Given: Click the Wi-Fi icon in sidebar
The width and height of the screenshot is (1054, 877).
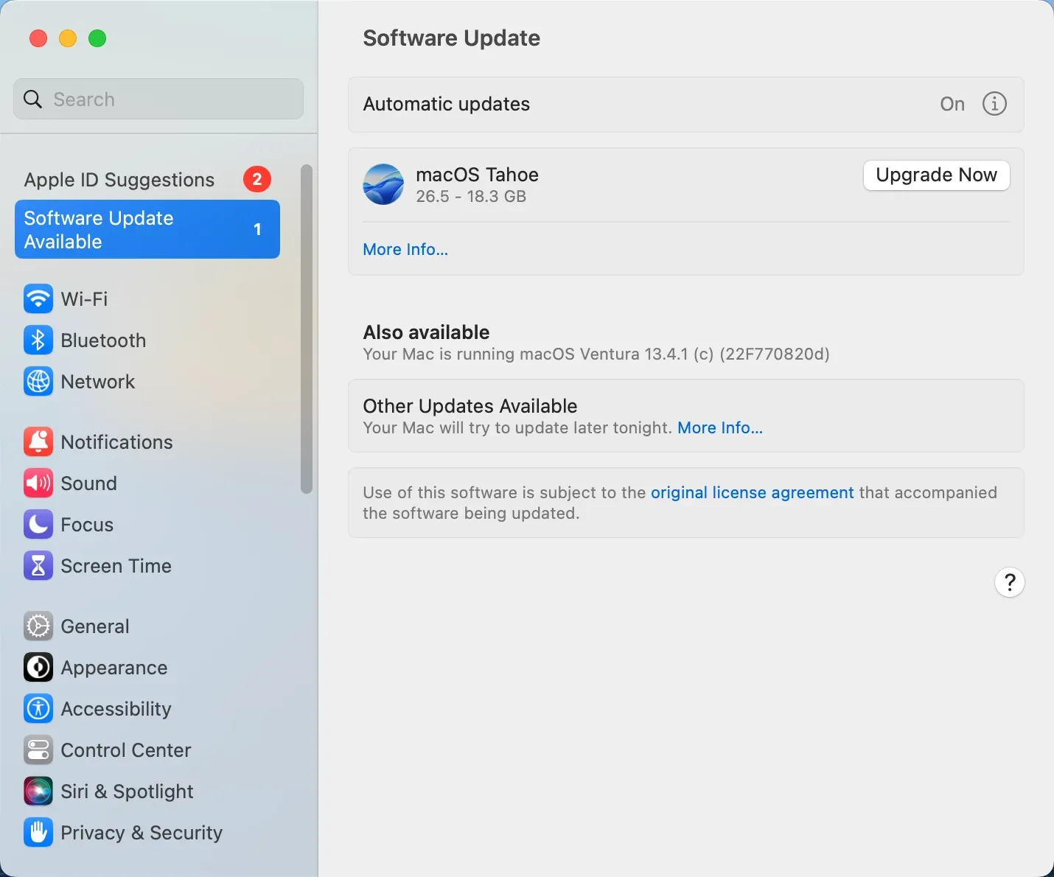Looking at the screenshot, I should (x=38, y=299).
